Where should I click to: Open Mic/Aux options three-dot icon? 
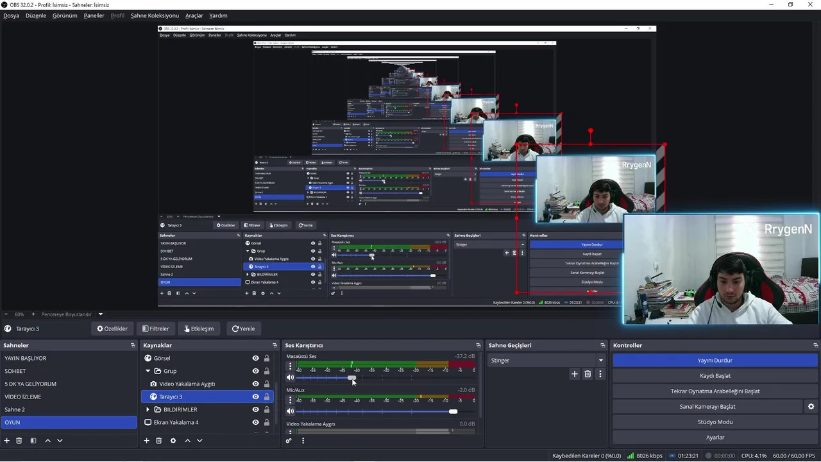(x=291, y=400)
